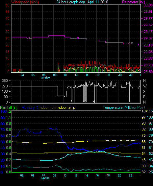Click the W compass label

click(x=145, y=86)
